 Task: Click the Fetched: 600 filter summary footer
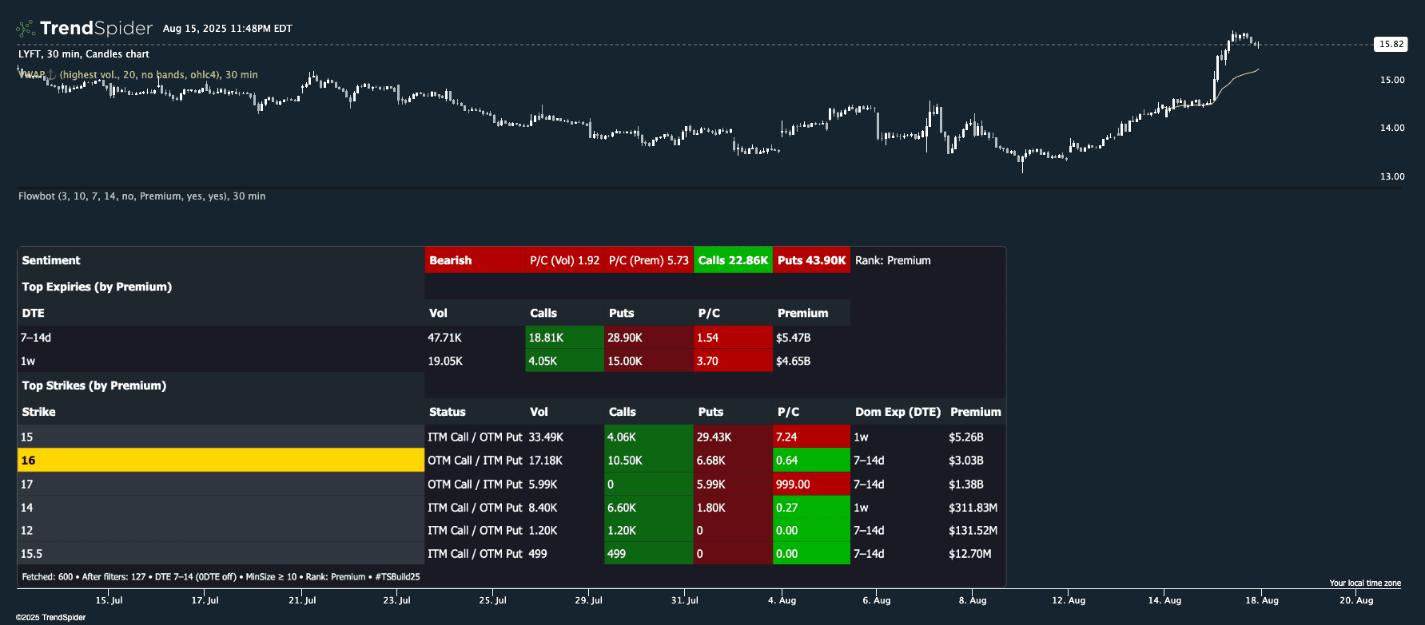(221, 576)
